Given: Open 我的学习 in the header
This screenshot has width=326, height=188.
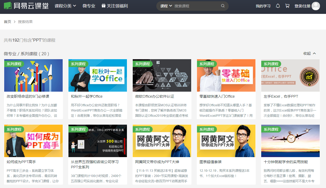Looking at the screenshot, I should click(x=263, y=6).
